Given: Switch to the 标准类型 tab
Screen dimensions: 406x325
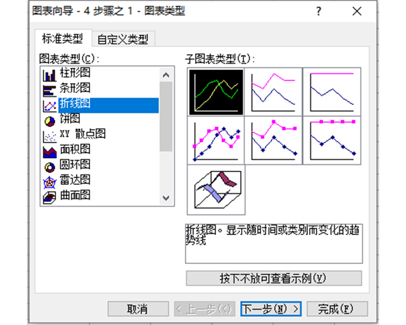Looking at the screenshot, I should coord(62,39).
